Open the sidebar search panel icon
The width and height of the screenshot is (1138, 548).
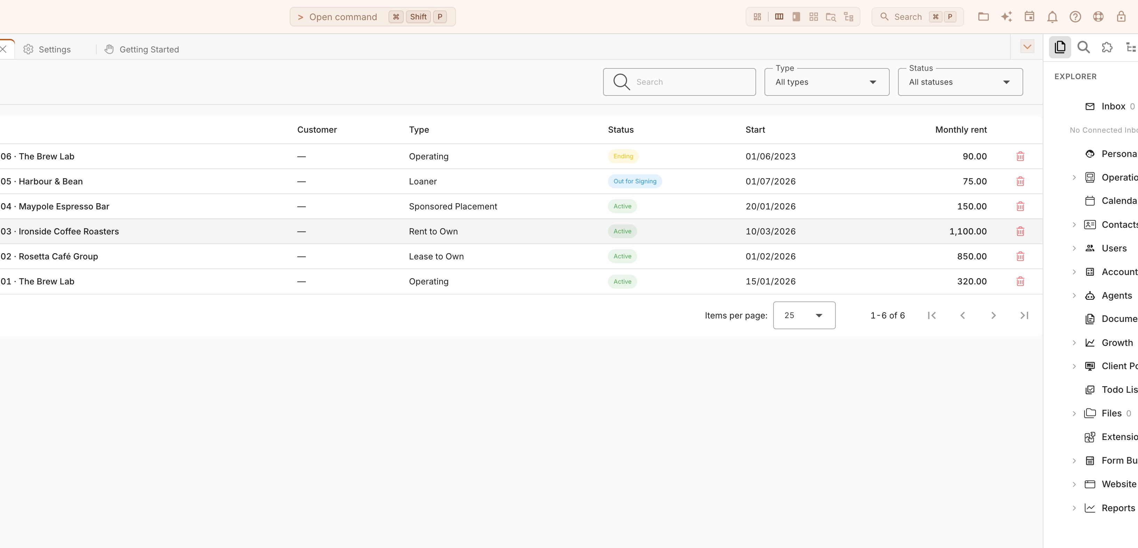point(1083,47)
